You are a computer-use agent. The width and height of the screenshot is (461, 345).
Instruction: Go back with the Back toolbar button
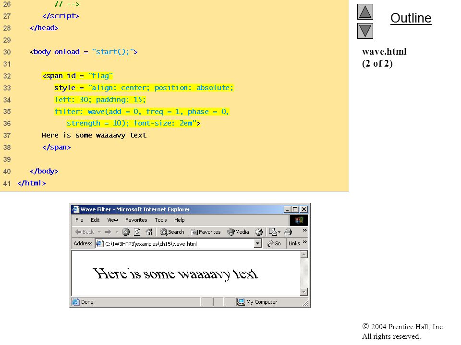pyautogui.click(x=85, y=232)
